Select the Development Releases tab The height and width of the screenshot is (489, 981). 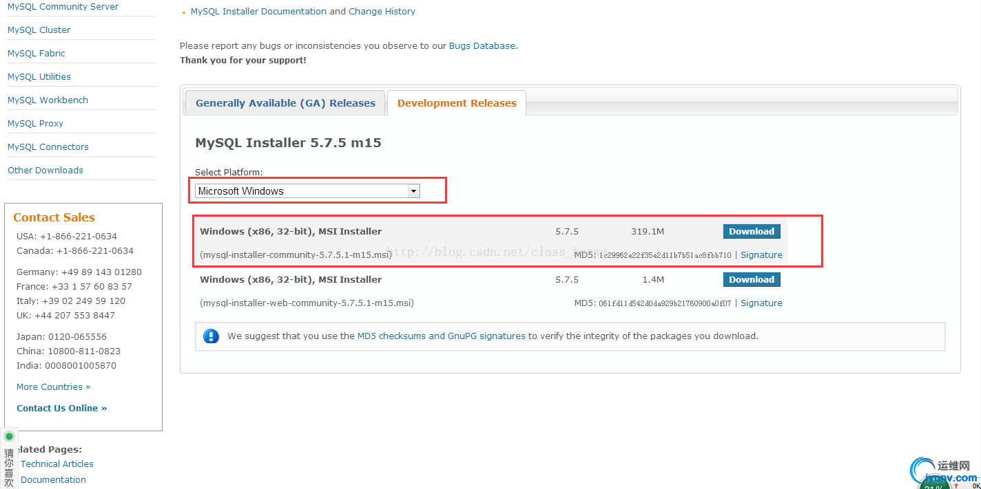coord(457,103)
